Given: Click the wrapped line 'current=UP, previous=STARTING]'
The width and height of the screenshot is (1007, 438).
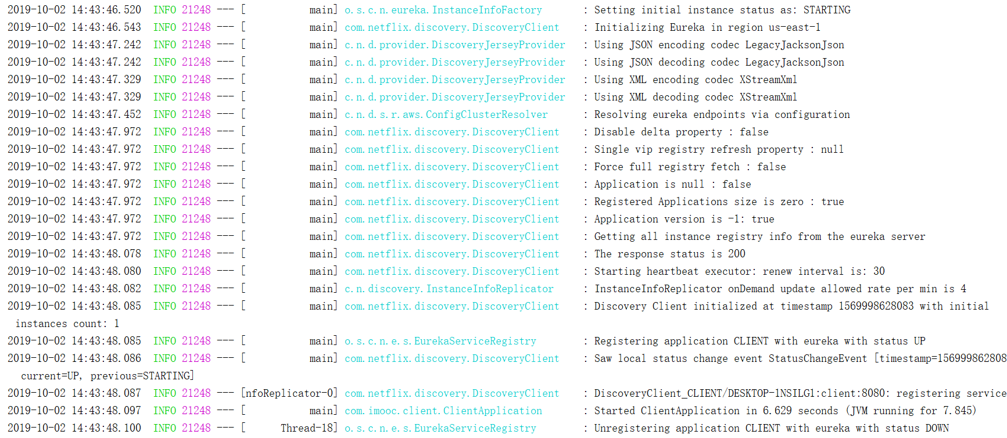Looking at the screenshot, I should click(x=107, y=376).
